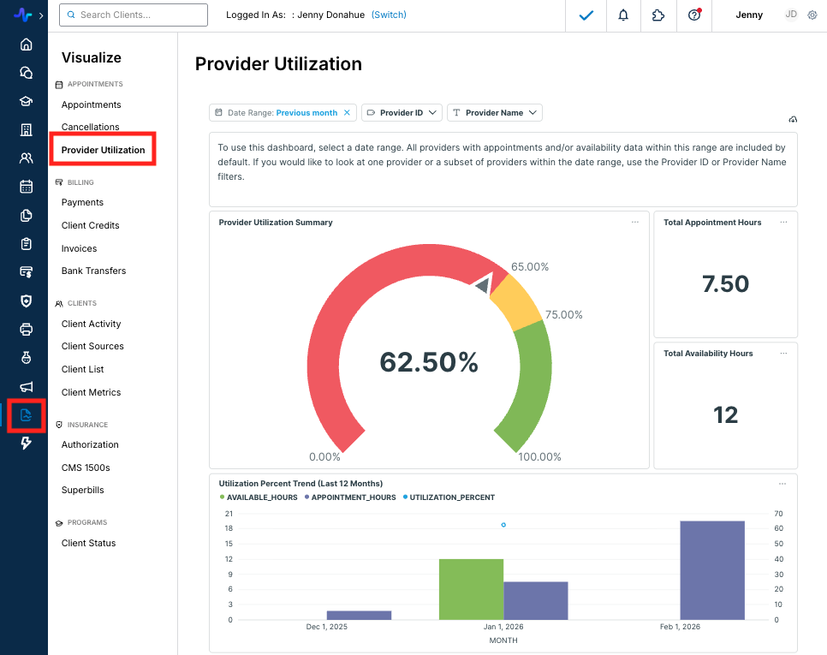
Task: Click the home icon in left sidebar
Action: pyautogui.click(x=27, y=45)
